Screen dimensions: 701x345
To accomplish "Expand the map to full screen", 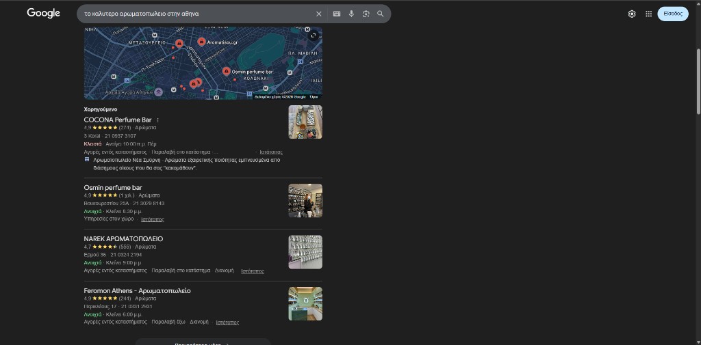I will (314, 36).
